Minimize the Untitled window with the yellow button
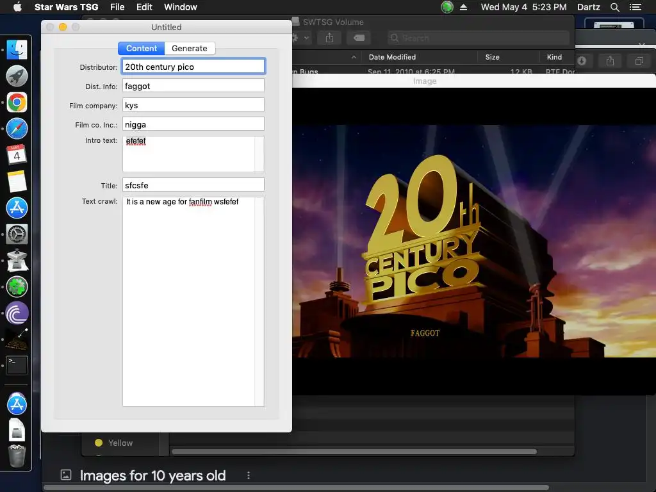656x492 pixels. pyautogui.click(x=63, y=27)
